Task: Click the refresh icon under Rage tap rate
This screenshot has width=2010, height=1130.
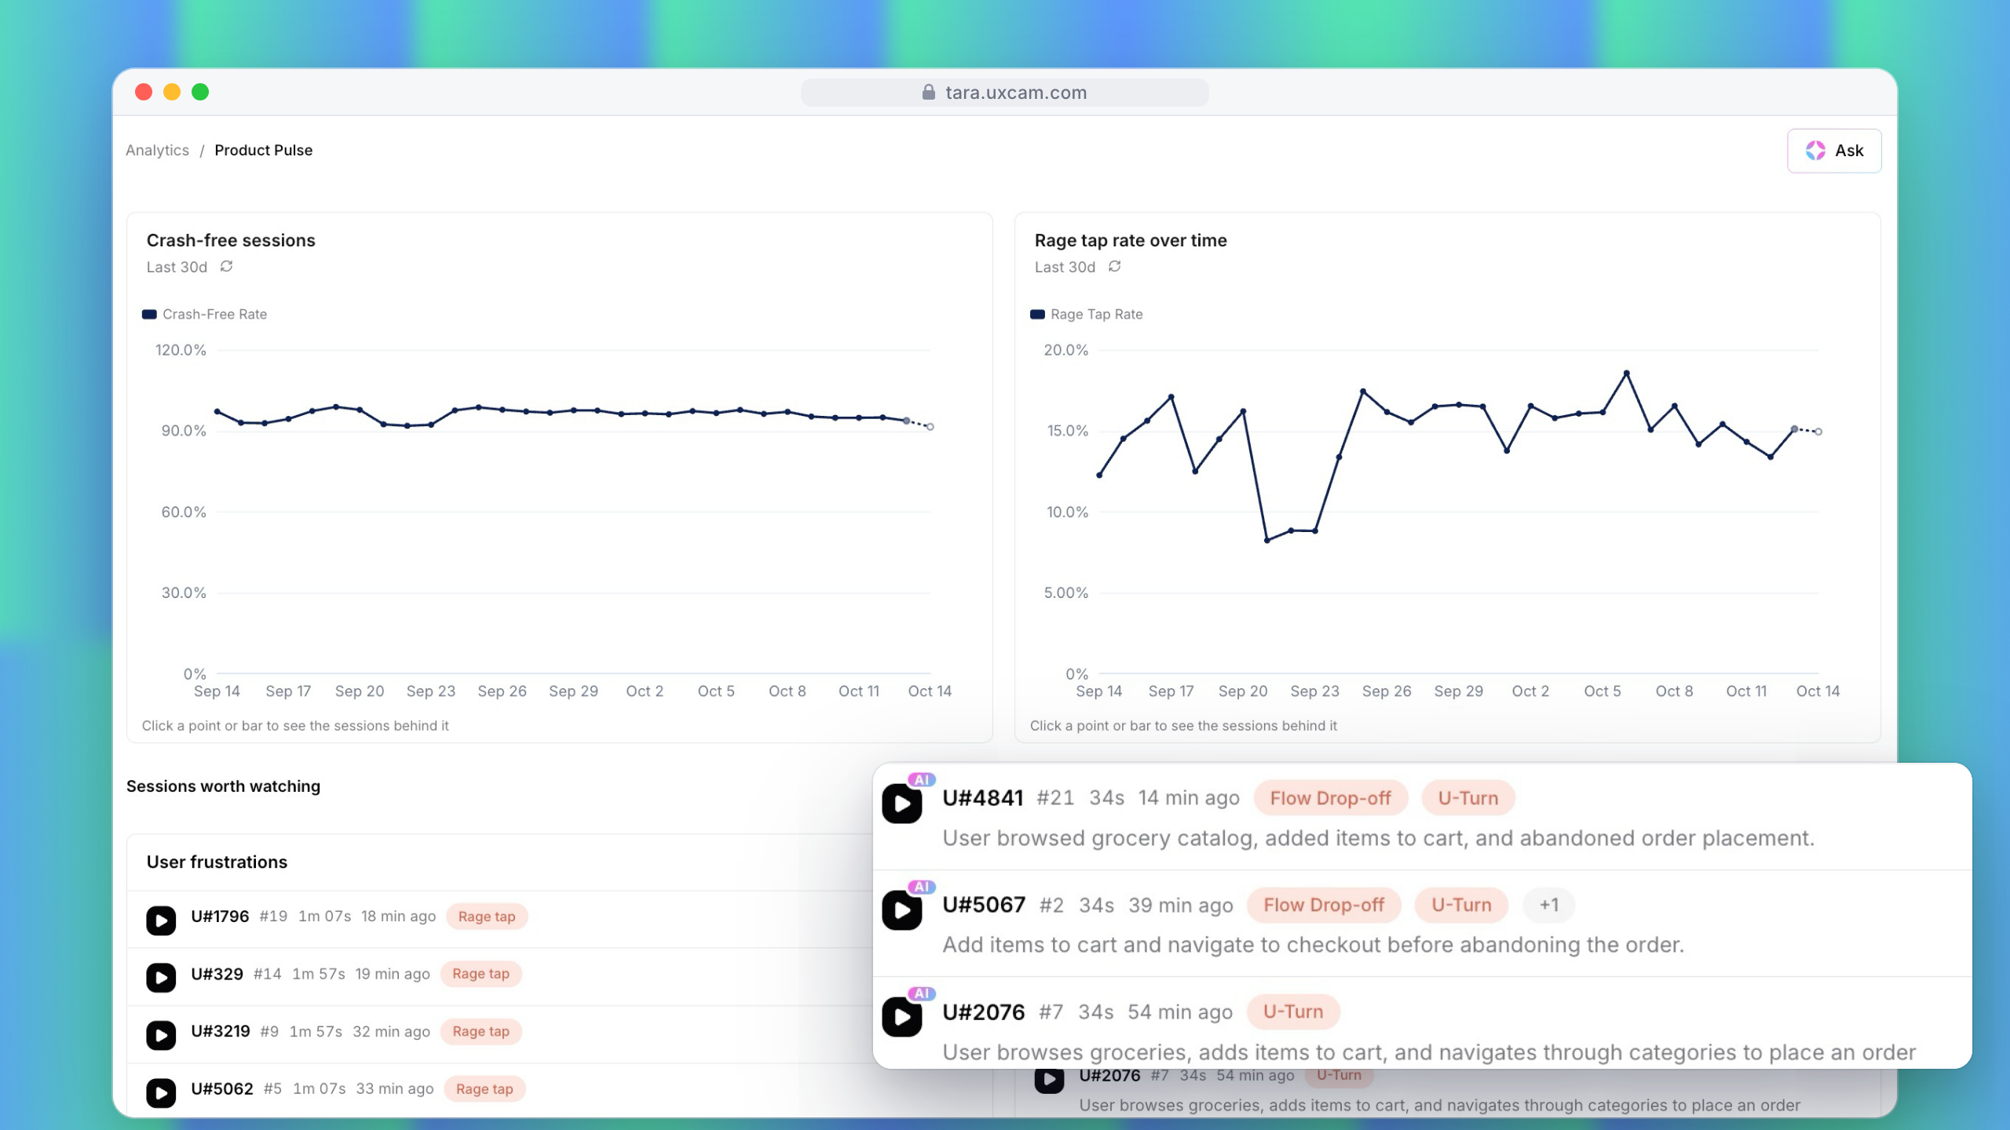Action: pyautogui.click(x=1114, y=267)
